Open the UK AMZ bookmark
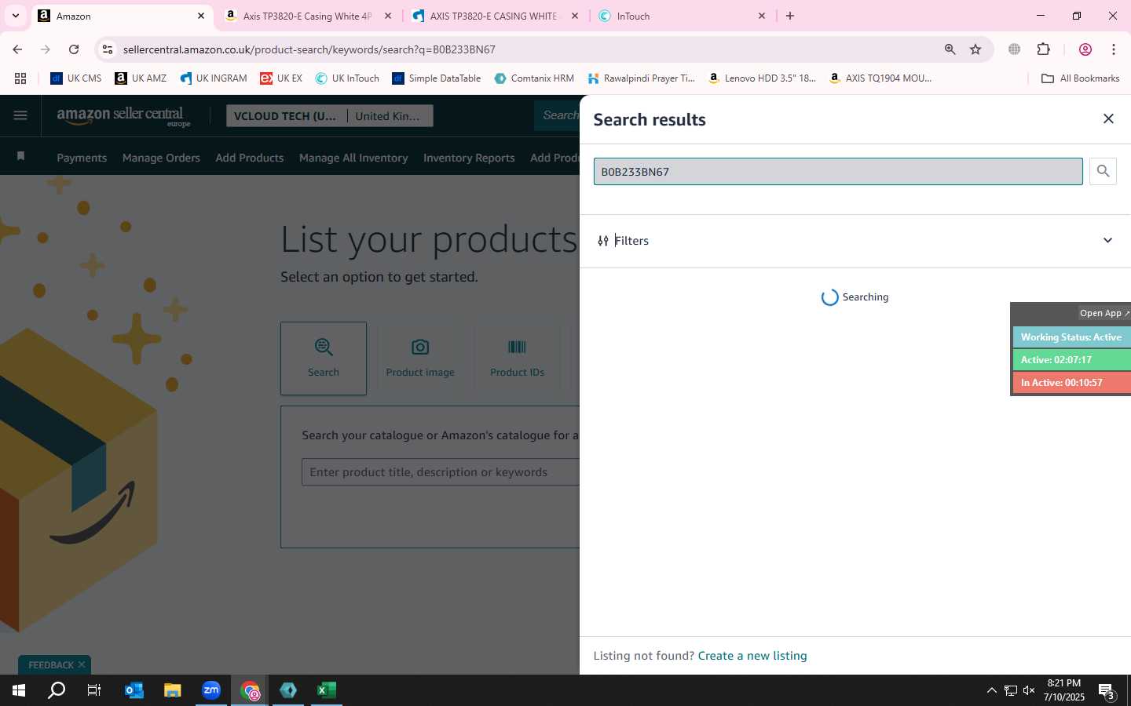This screenshot has height=706, width=1131. [141, 78]
